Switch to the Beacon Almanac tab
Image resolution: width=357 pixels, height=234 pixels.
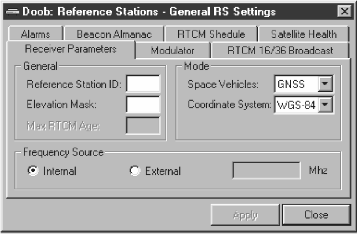[114, 34]
